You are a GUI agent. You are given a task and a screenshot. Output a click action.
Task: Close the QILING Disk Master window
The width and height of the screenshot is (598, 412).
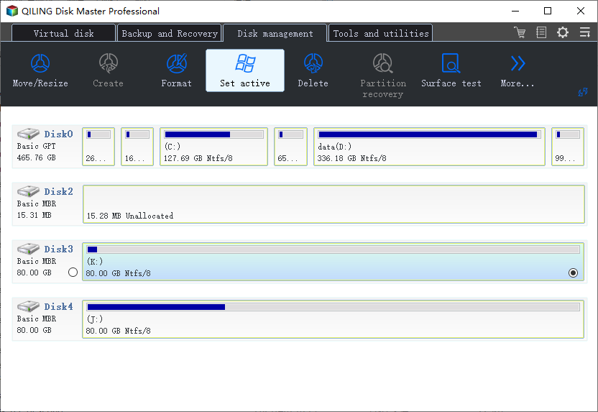[581, 11]
